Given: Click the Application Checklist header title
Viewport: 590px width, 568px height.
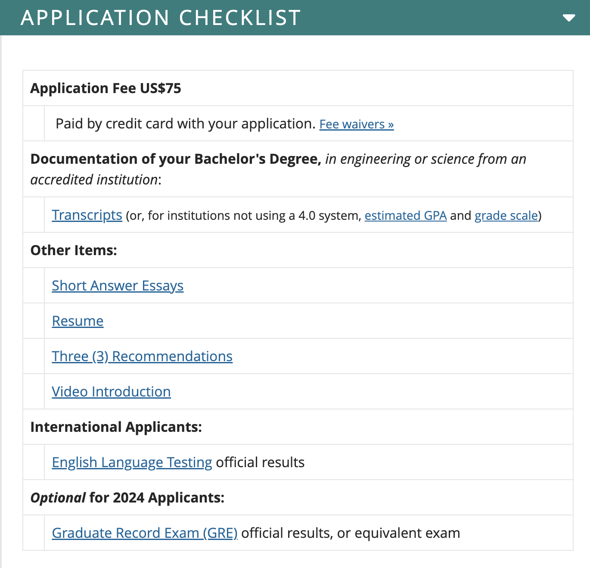Looking at the screenshot, I should [161, 18].
